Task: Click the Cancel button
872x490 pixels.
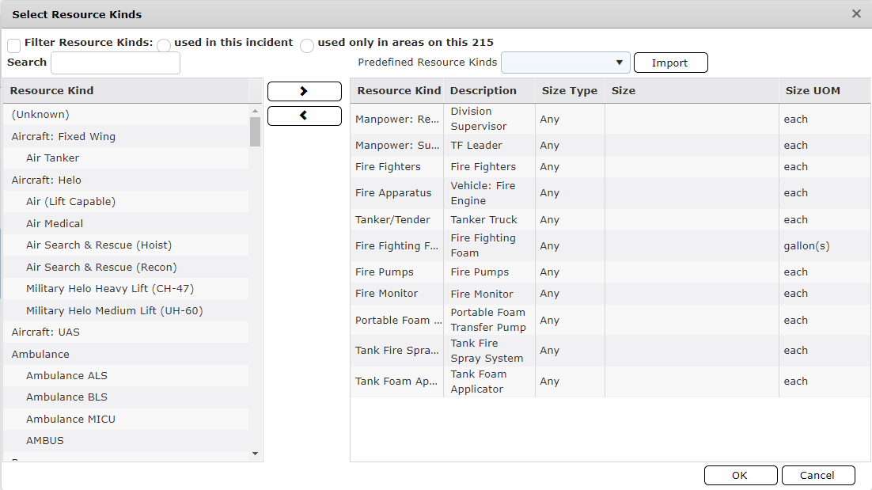Action: tap(818, 475)
